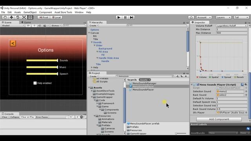Adjust the Project icon size slider
Image resolution: width=251 pixels, height=141 pixels.
tap(181, 133)
